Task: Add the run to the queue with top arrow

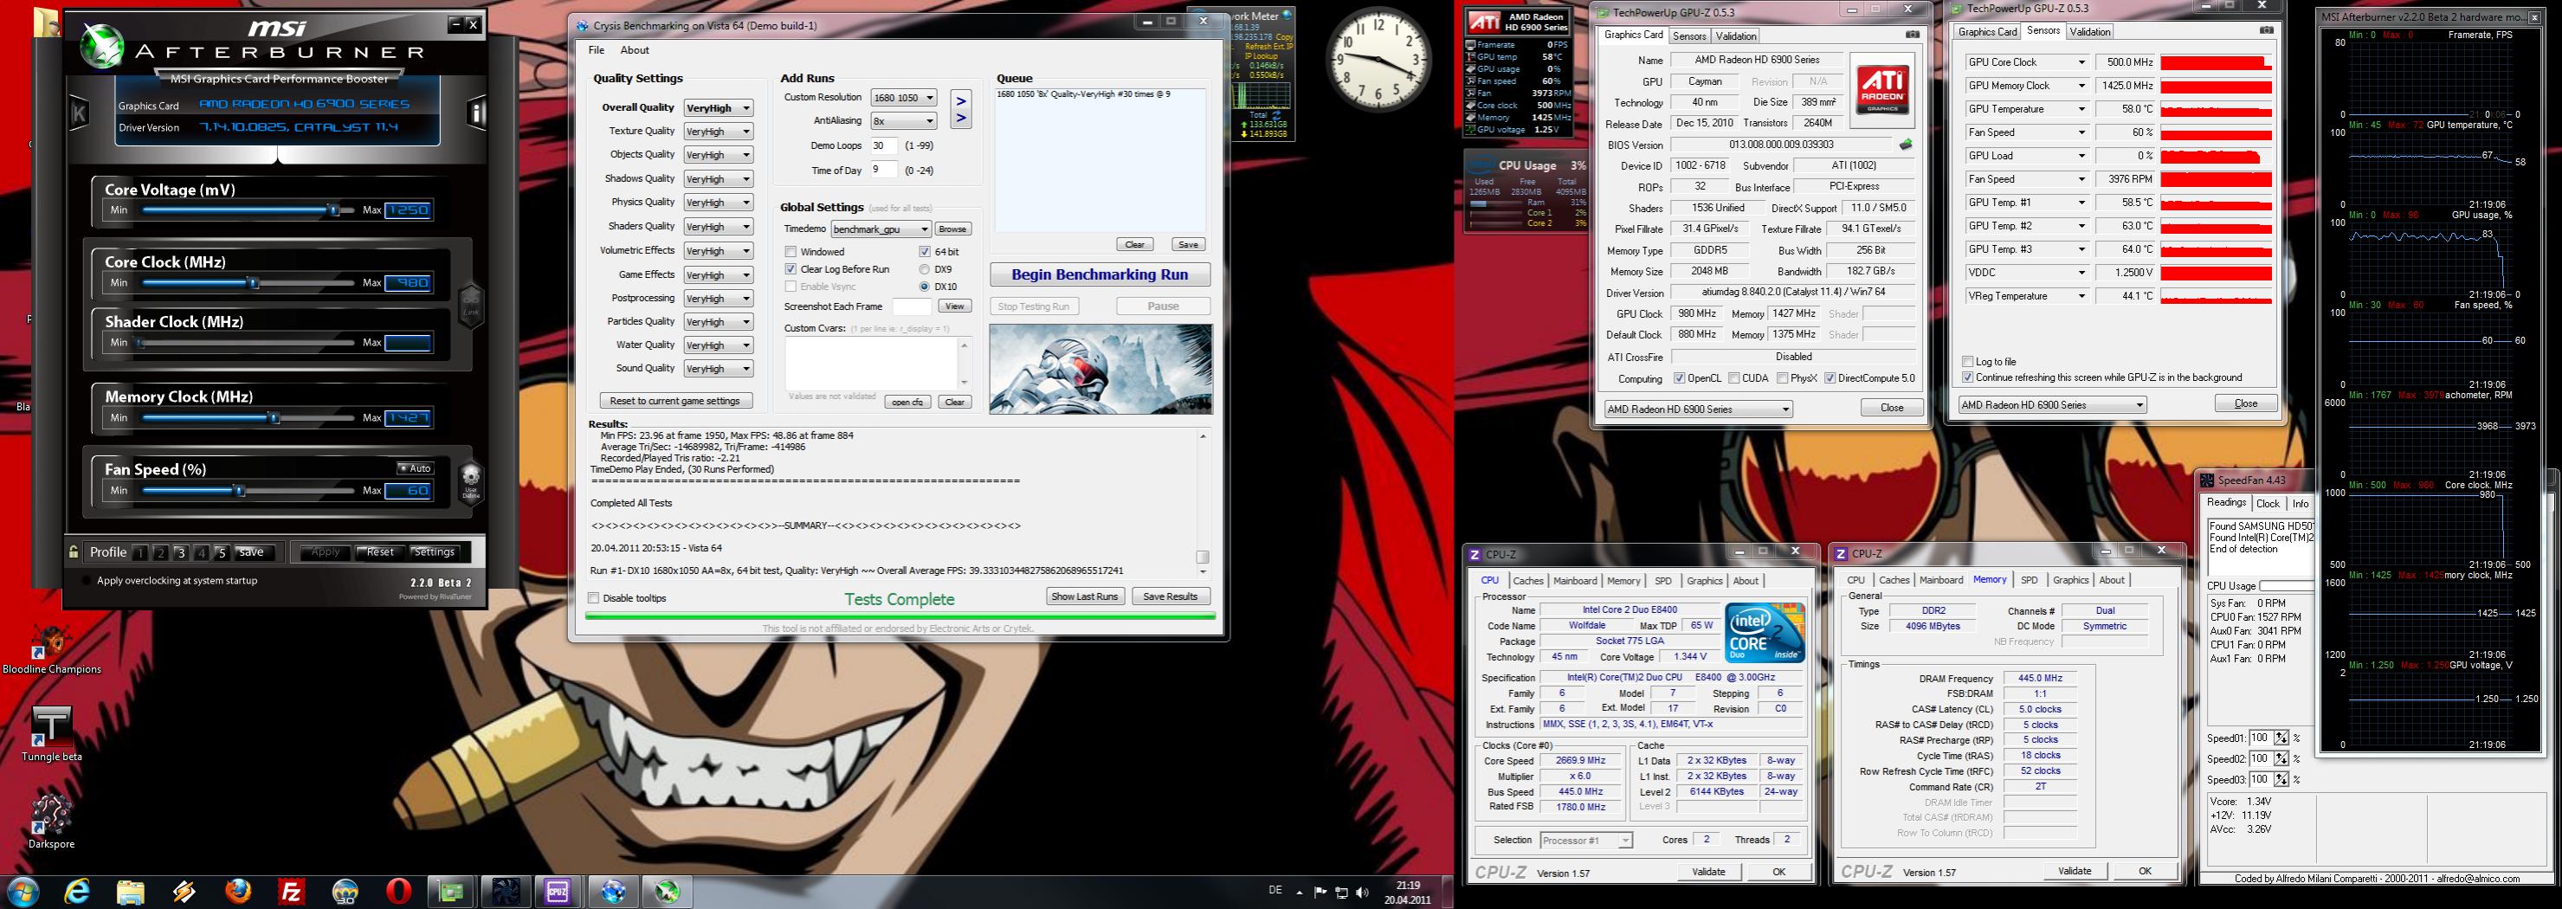Action: (961, 100)
